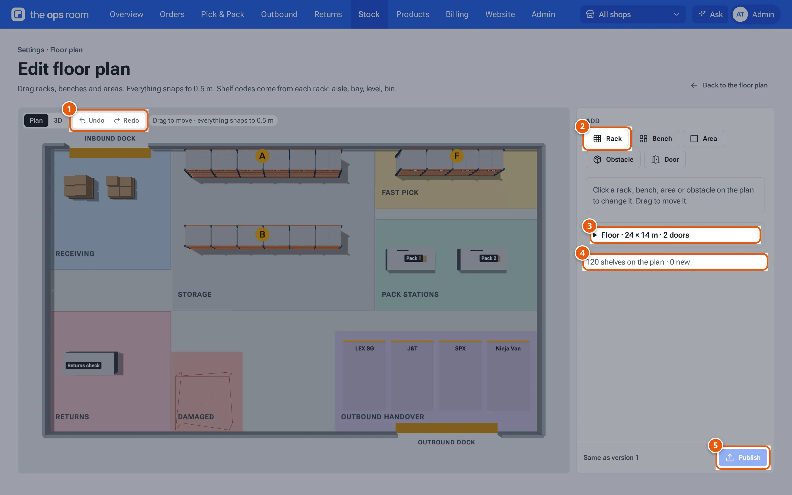Click the shop icon in All shops
Viewport: 792px width, 495px height.
[x=590, y=14]
